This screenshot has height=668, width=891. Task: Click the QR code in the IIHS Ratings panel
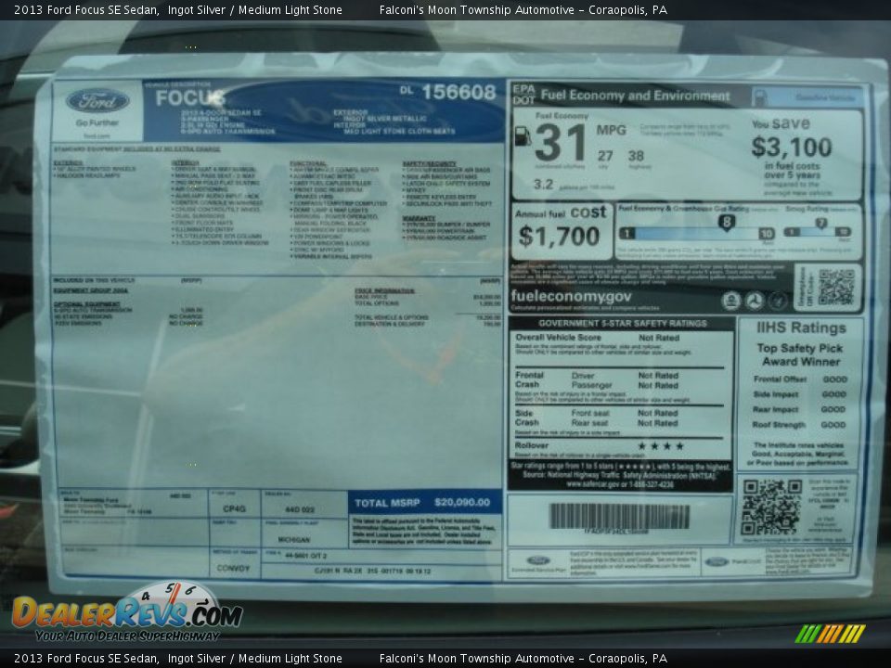[x=773, y=505]
